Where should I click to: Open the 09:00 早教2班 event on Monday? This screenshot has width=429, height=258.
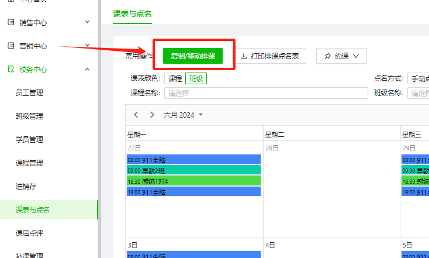(x=193, y=170)
